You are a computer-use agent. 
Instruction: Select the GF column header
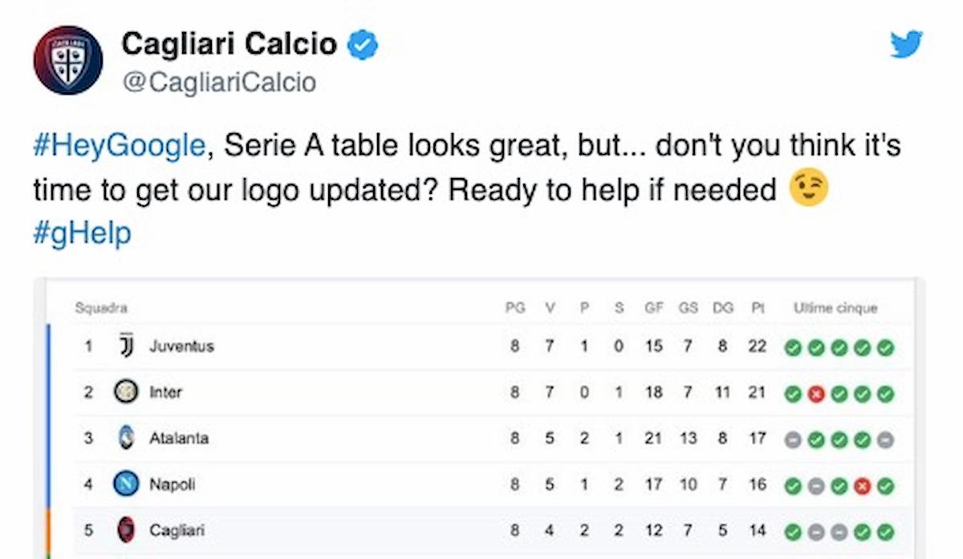654,307
